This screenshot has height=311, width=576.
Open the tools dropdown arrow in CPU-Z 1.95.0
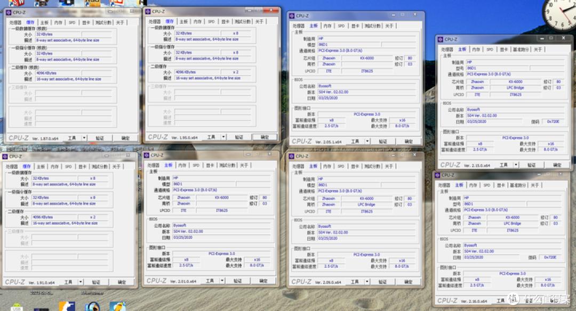click(223, 137)
